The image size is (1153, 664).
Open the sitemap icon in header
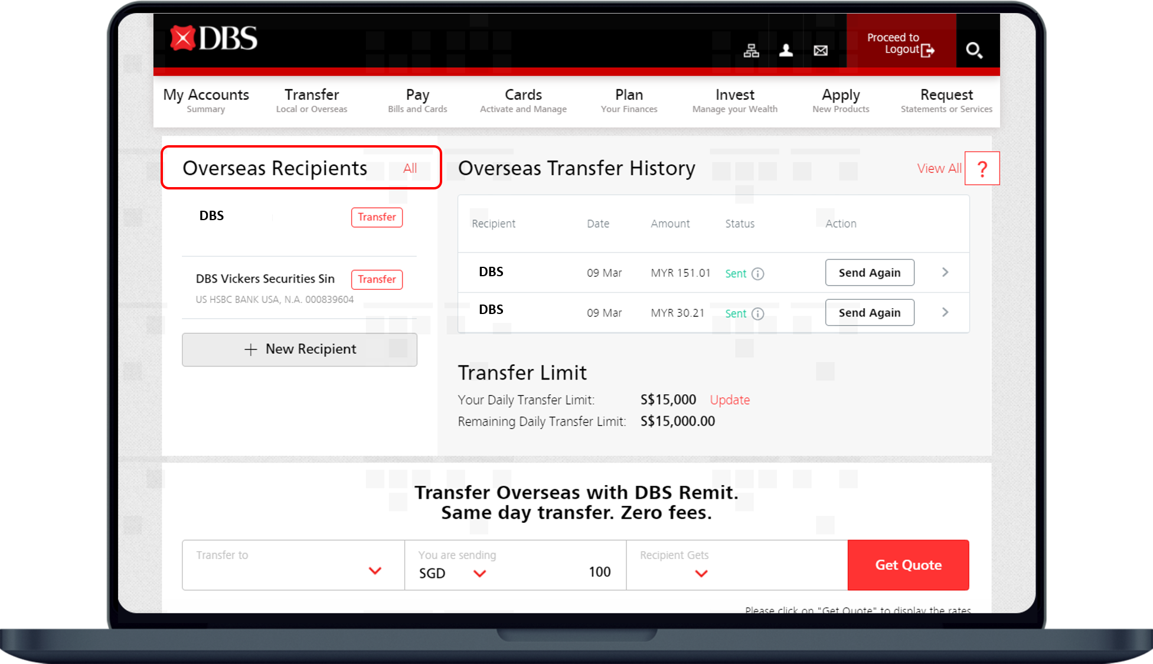coord(751,51)
